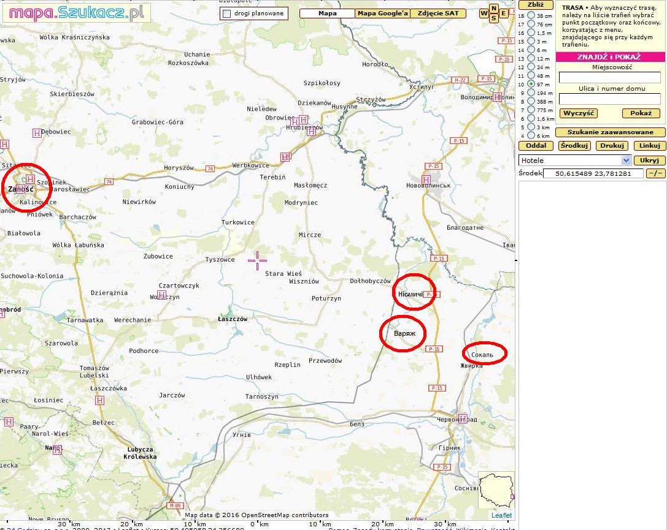Click the hotel marker near Zamość
Screen dimensions: 667x530
click(x=29, y=179)
